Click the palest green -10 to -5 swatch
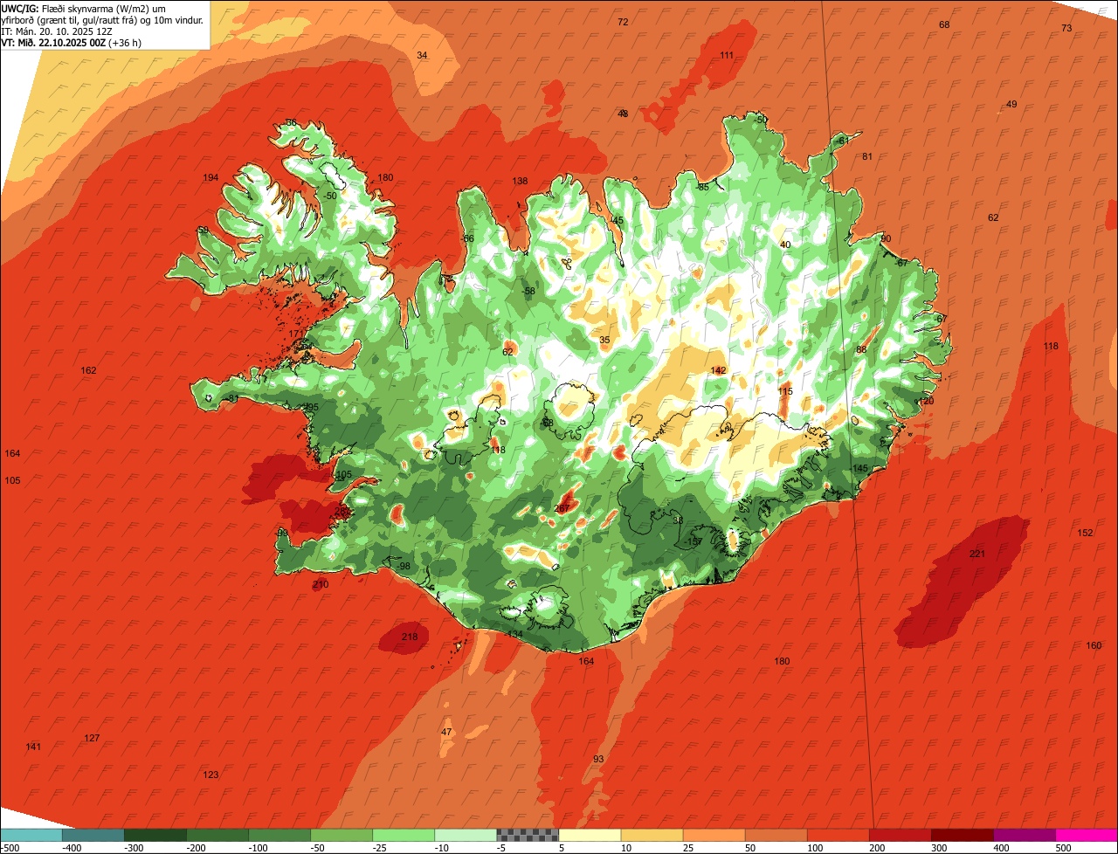1118x854 pixels. coord(466,835)
